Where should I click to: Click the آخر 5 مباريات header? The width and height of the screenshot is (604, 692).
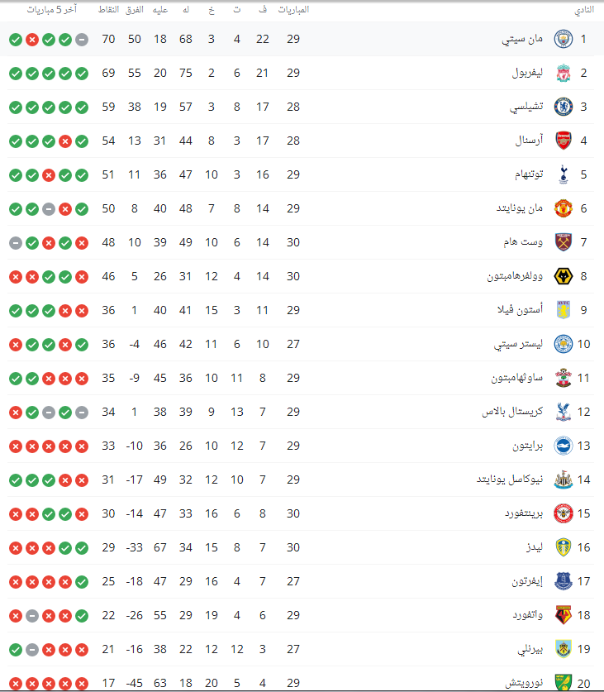[52, 10]
